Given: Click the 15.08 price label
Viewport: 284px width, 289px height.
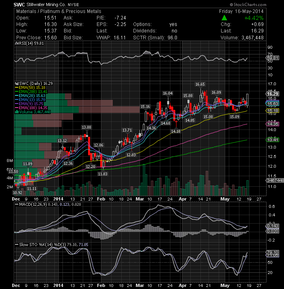Looking at the screenshot, I should (208, 116).
